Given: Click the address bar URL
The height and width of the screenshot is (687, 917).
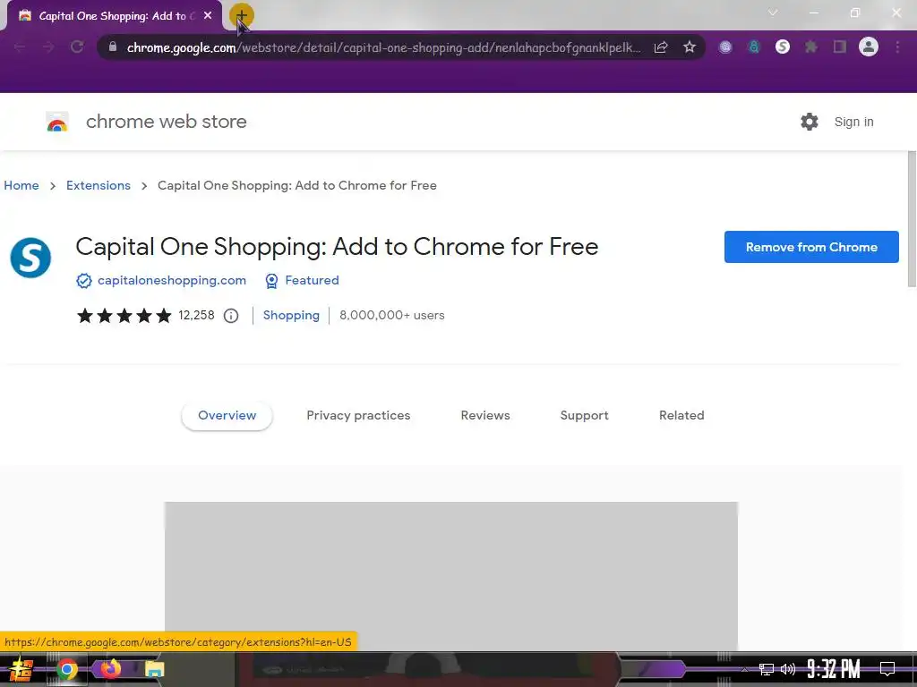Looking at the screenshot, I should [x=383, y=47].
